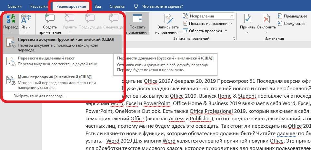The width and height of the screenshot is (311, 150).
Task: Expand the Отклонить dropdown arrow
Action: (266, 32)
